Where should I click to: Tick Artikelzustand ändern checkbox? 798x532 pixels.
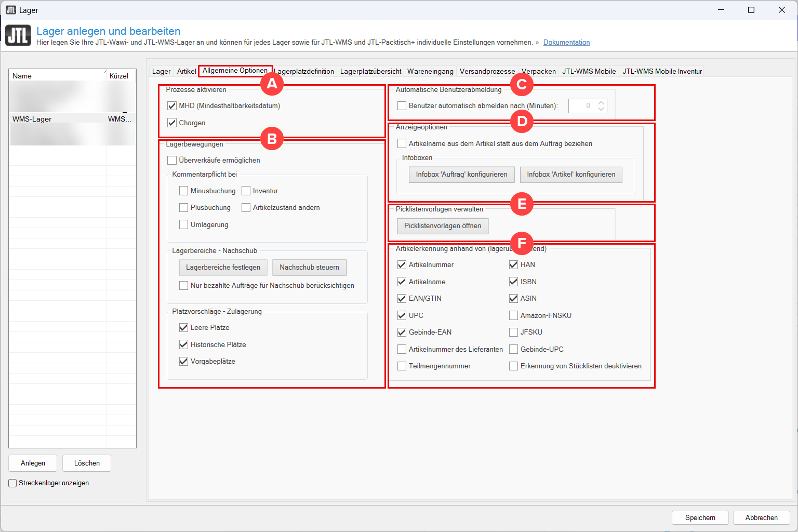click(246, 208)
